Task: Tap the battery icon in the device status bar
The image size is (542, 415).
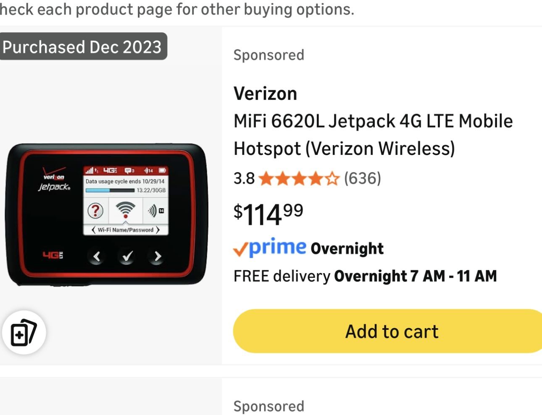Action: (x=162, y=170)
